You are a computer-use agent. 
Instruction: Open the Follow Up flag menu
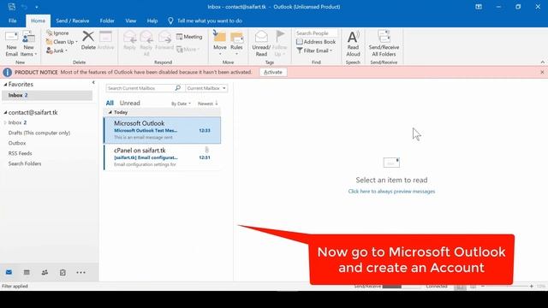click(x=280, y=44)
